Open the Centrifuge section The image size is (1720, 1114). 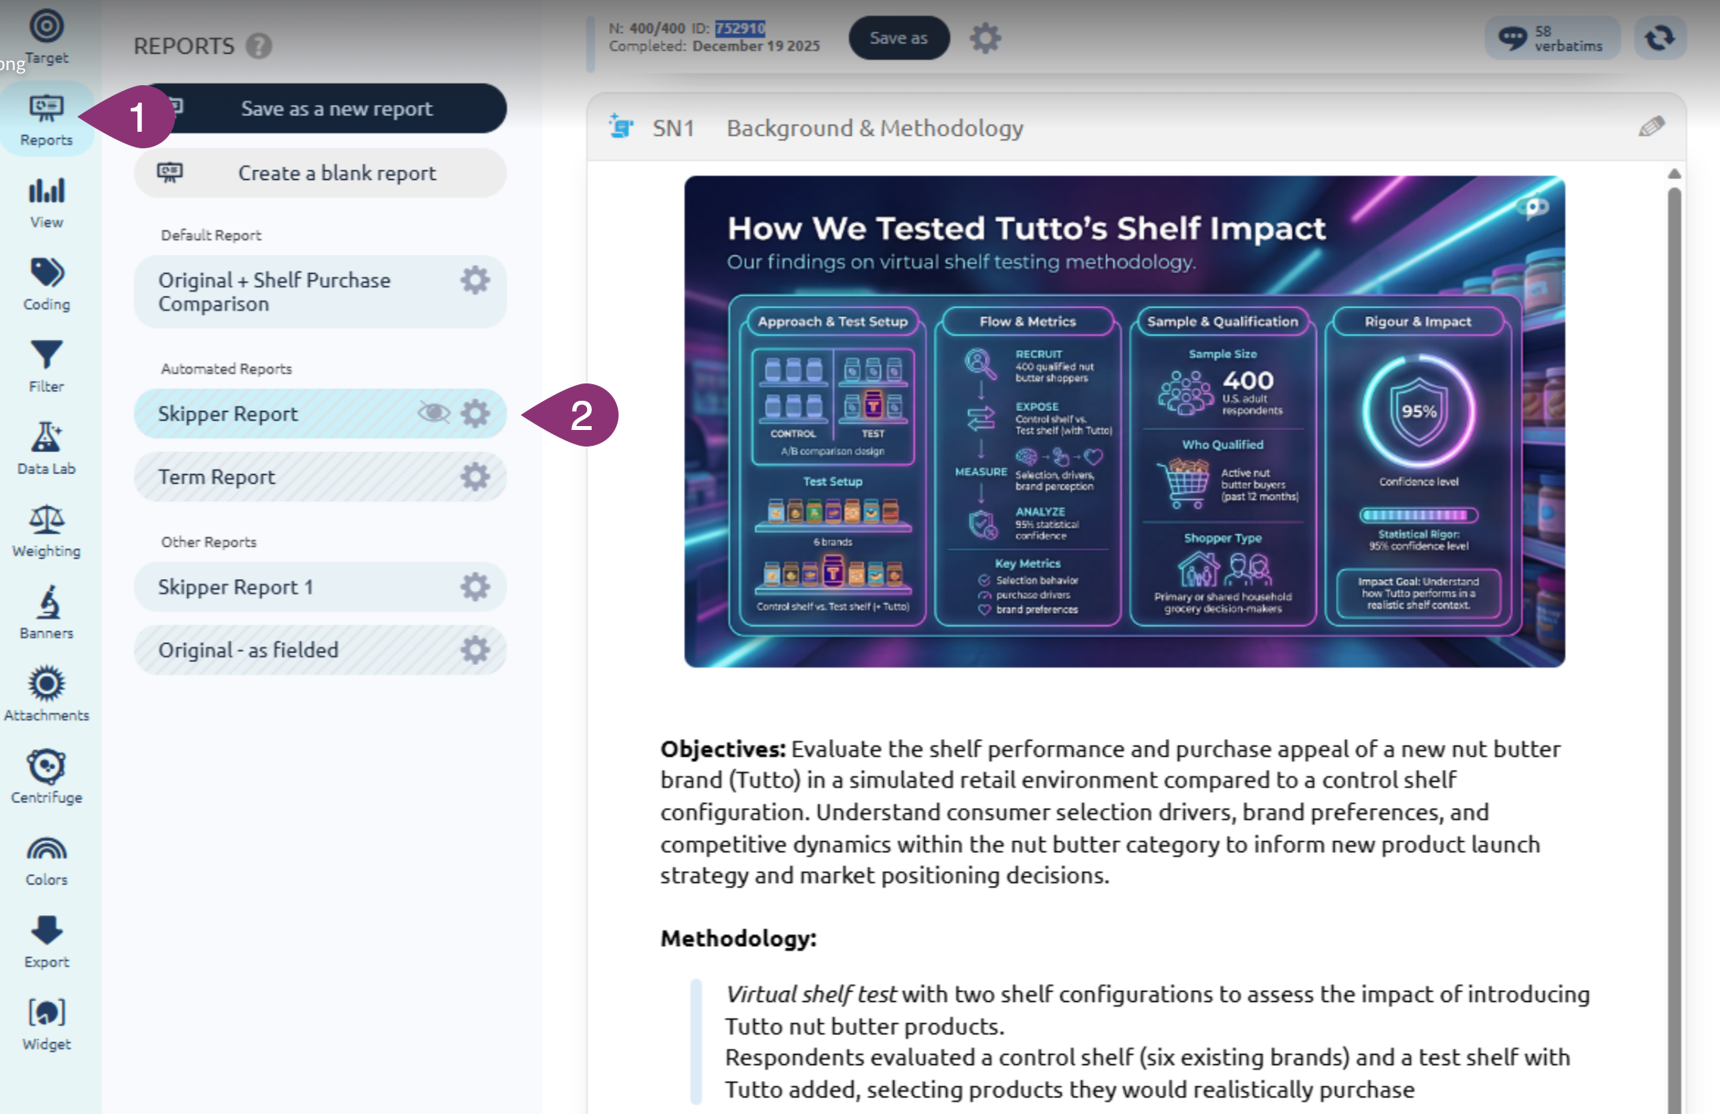(x=47, y=776)
